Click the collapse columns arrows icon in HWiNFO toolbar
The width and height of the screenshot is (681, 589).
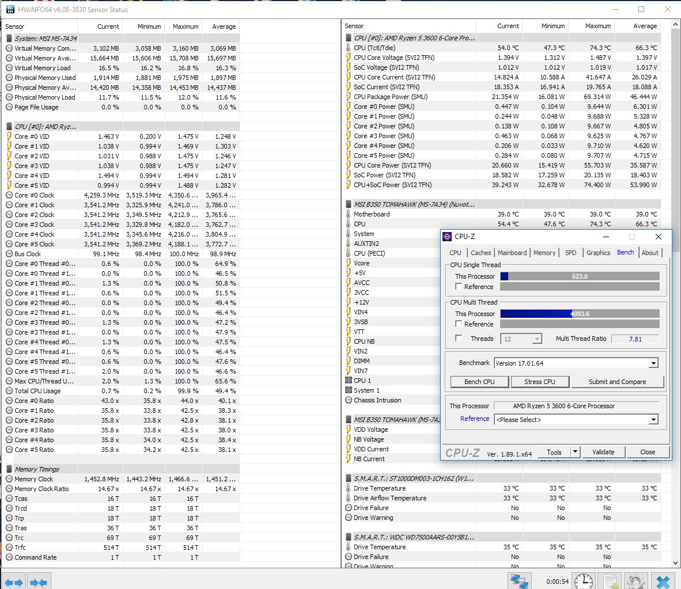click(x=39, y=582)
